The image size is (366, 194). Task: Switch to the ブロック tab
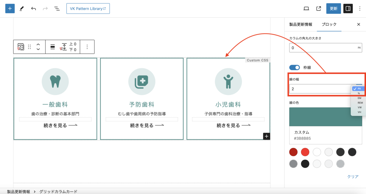tap(329, 24)
